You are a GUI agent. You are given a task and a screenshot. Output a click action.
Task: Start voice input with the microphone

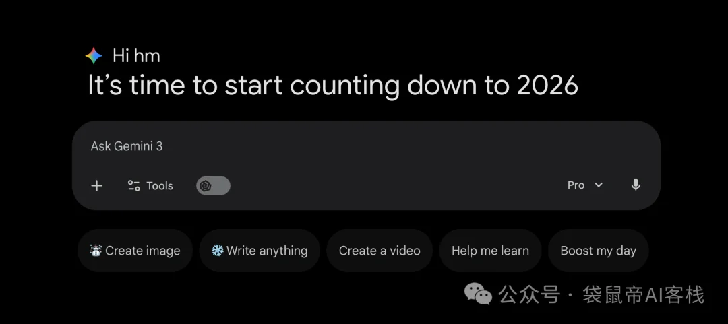click(x=636, y=185)
